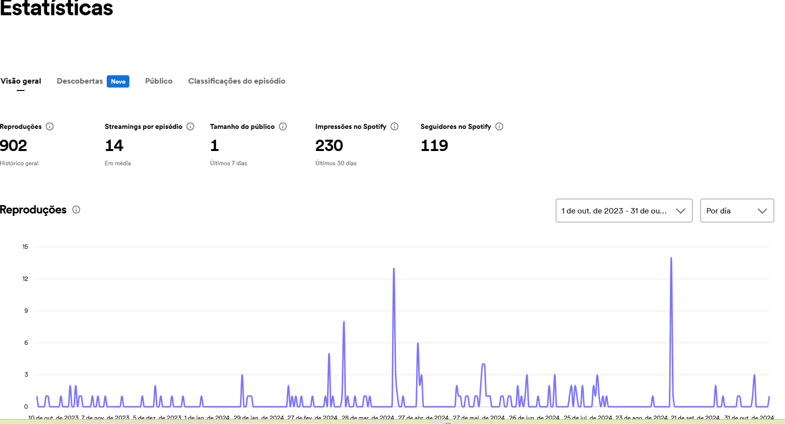
Task: Click info icon beside Impressões no Spotify
Action: click(394, 126)
